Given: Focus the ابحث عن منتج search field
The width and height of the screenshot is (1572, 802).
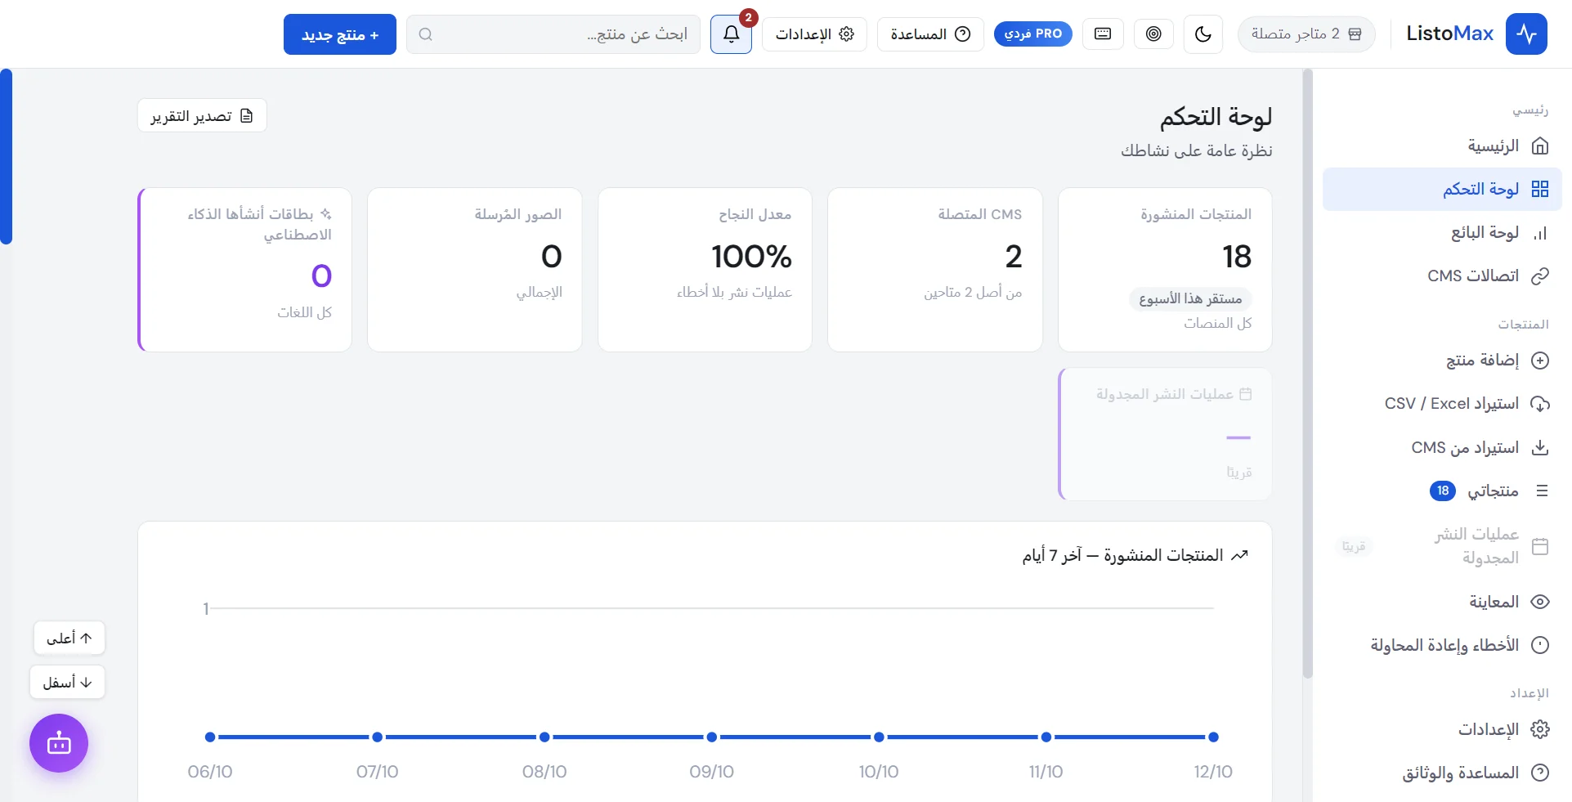Looking at the screenshot, I should coord(553,34).
